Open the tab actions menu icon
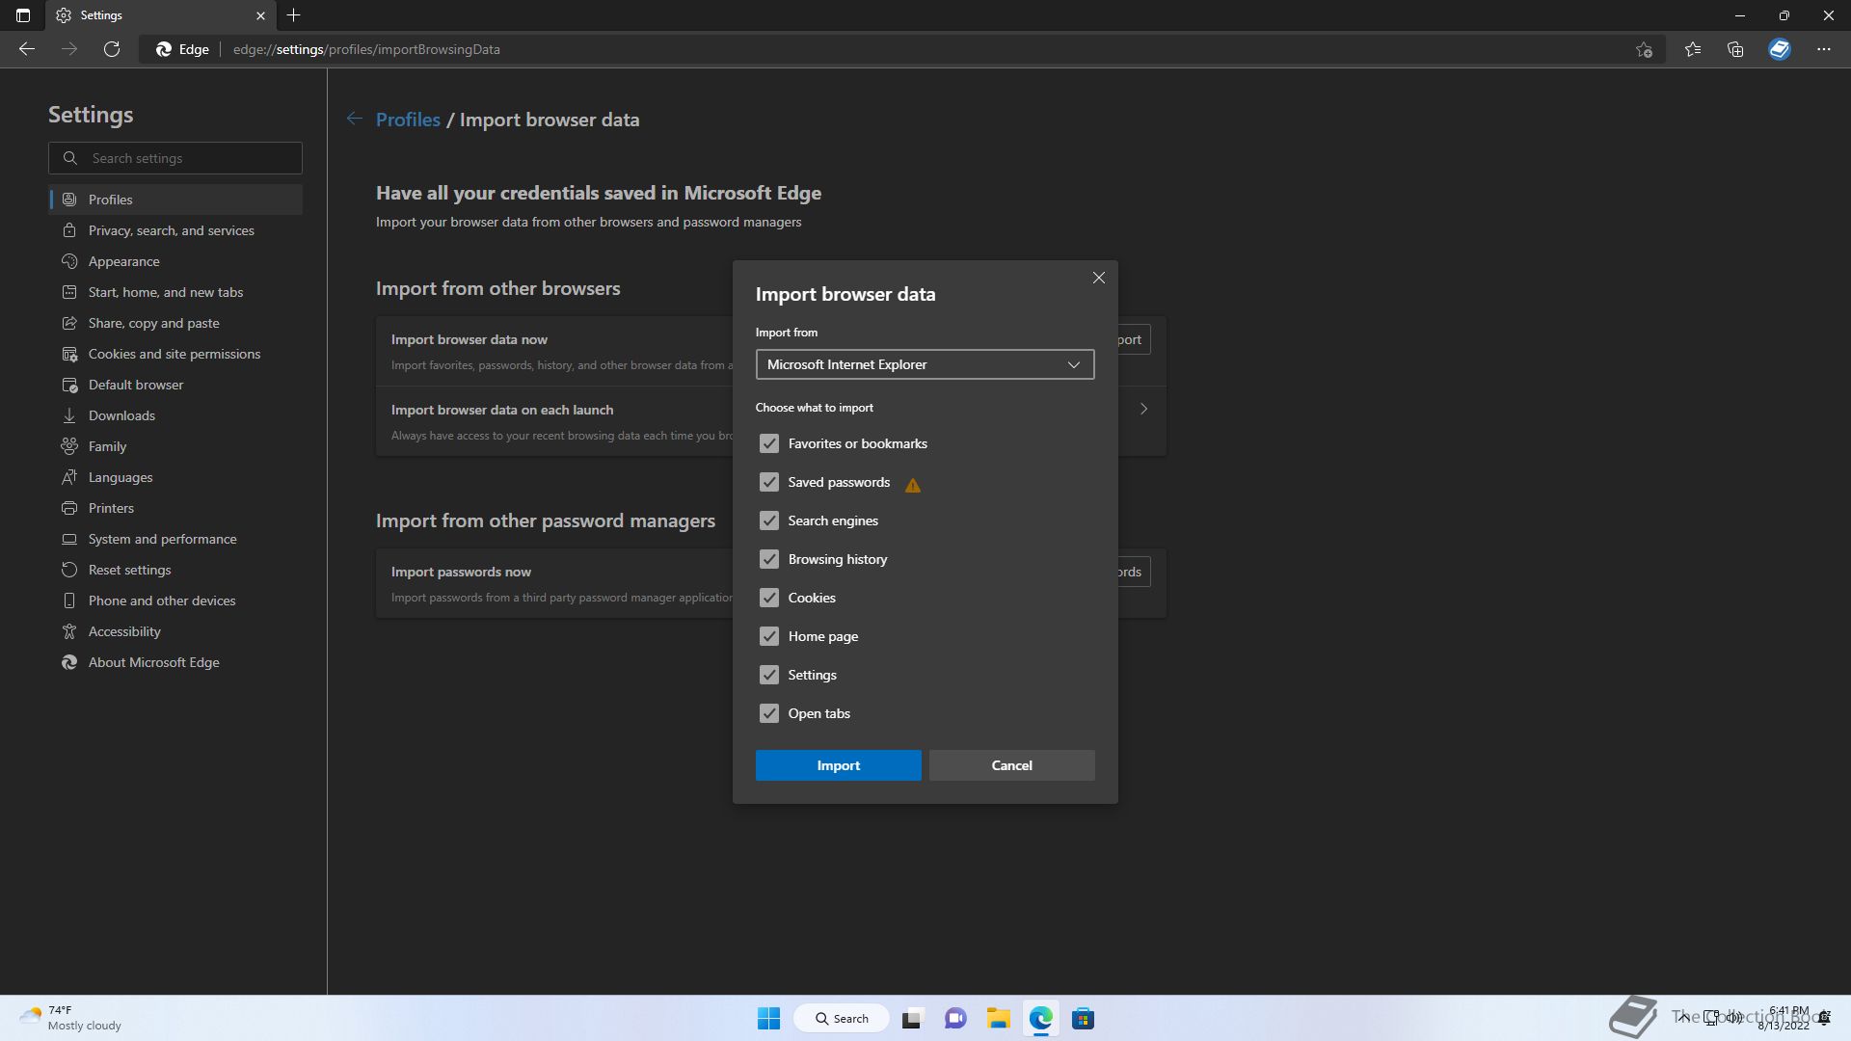 click(x=23, y=15)
